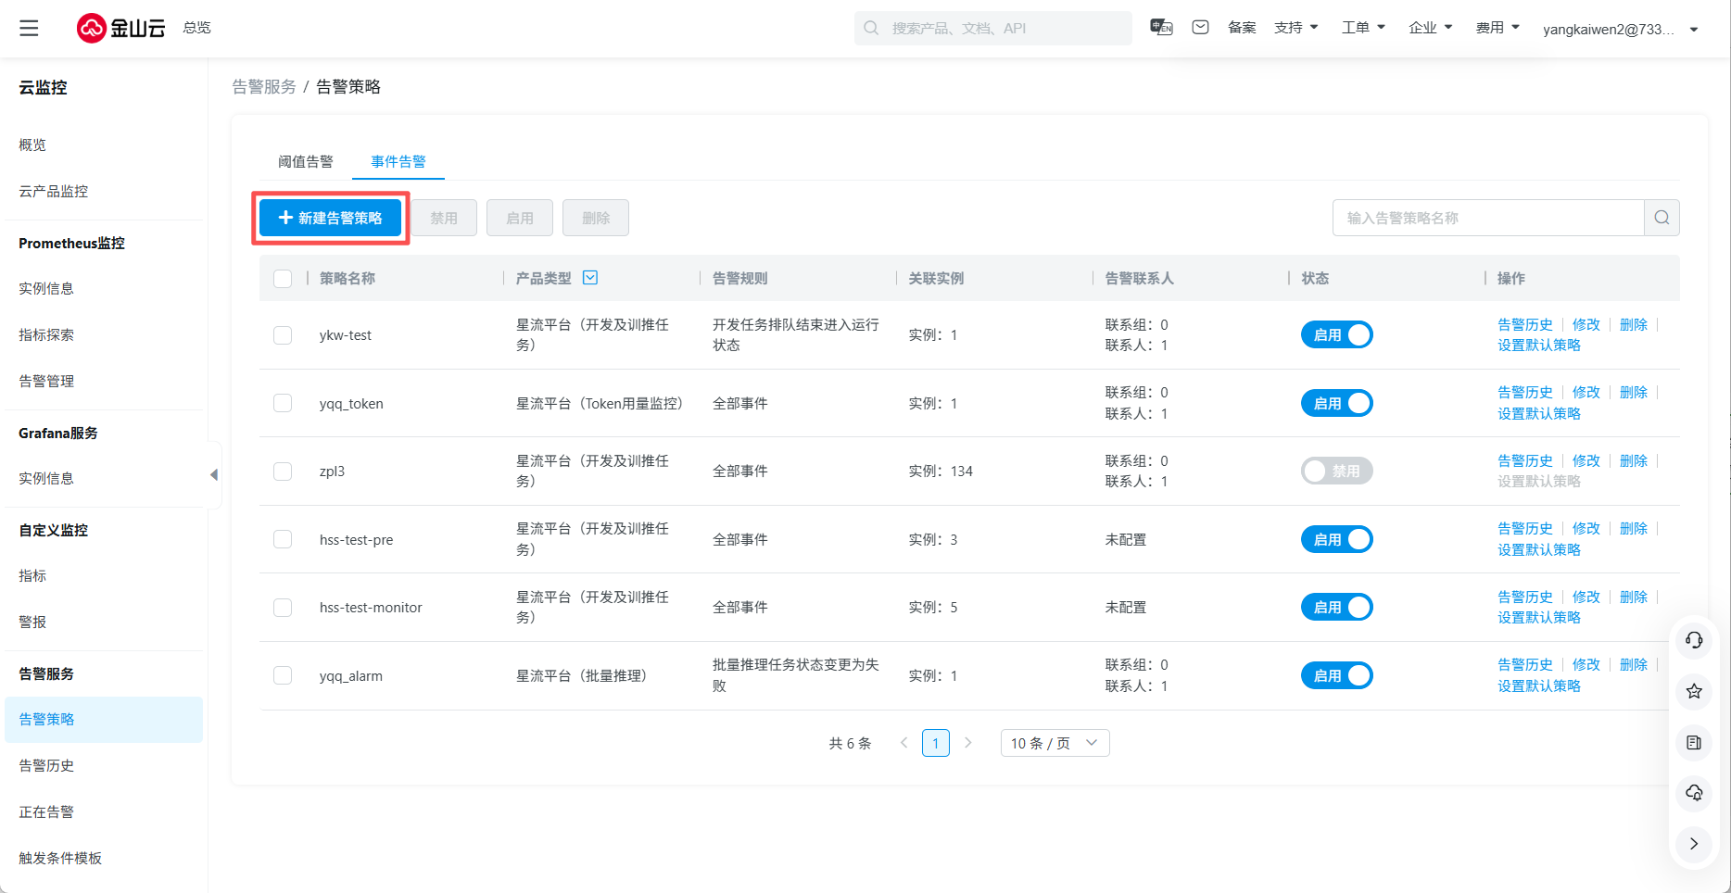Open the messages mail icon
1731x893 pixels.
pyautogui.click(x=1200, y=27)
